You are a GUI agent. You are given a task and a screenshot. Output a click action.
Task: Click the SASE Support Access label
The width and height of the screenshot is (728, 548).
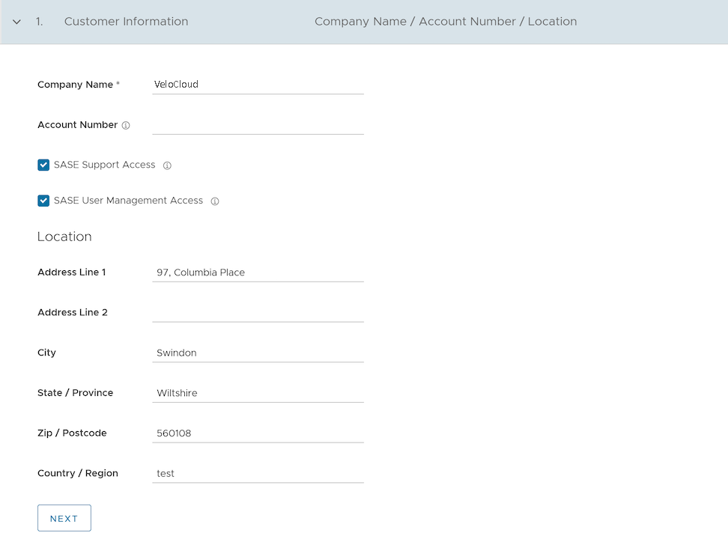[x=104, y=165]
